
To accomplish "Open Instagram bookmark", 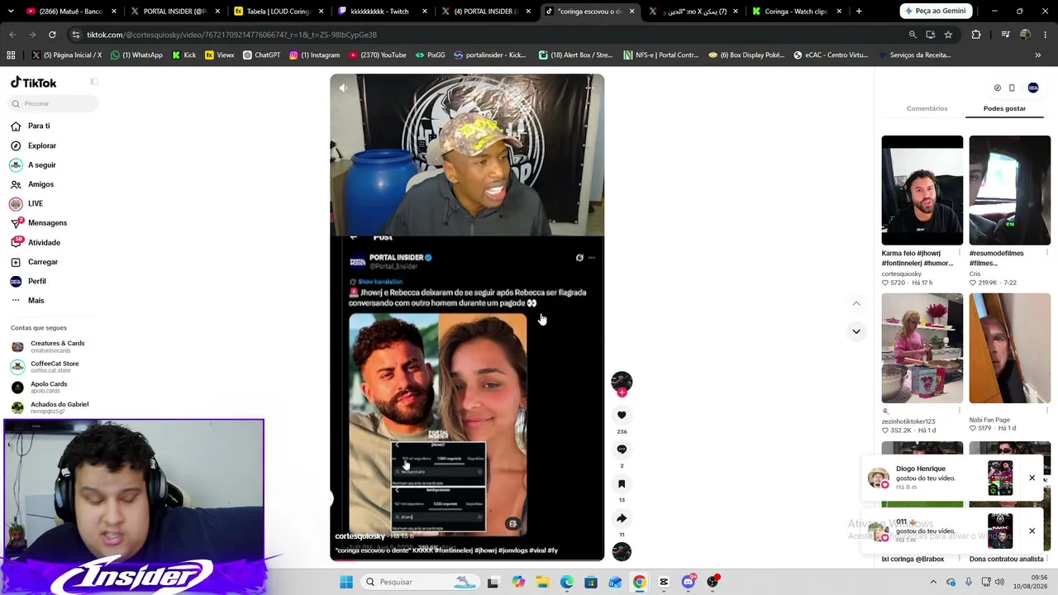I will point(314,55).
